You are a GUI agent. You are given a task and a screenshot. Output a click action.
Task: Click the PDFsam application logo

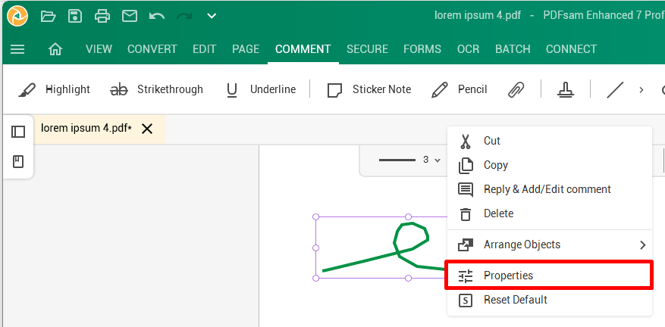(17, 16)
